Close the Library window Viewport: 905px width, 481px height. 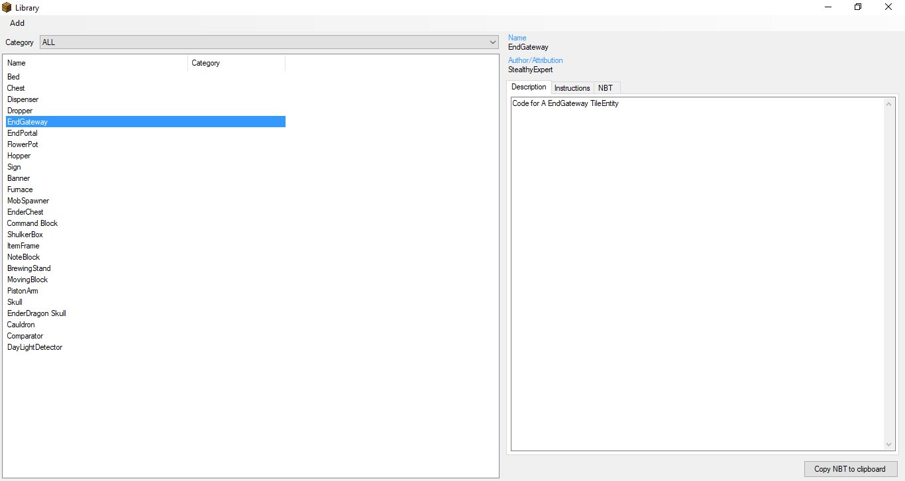888,7
